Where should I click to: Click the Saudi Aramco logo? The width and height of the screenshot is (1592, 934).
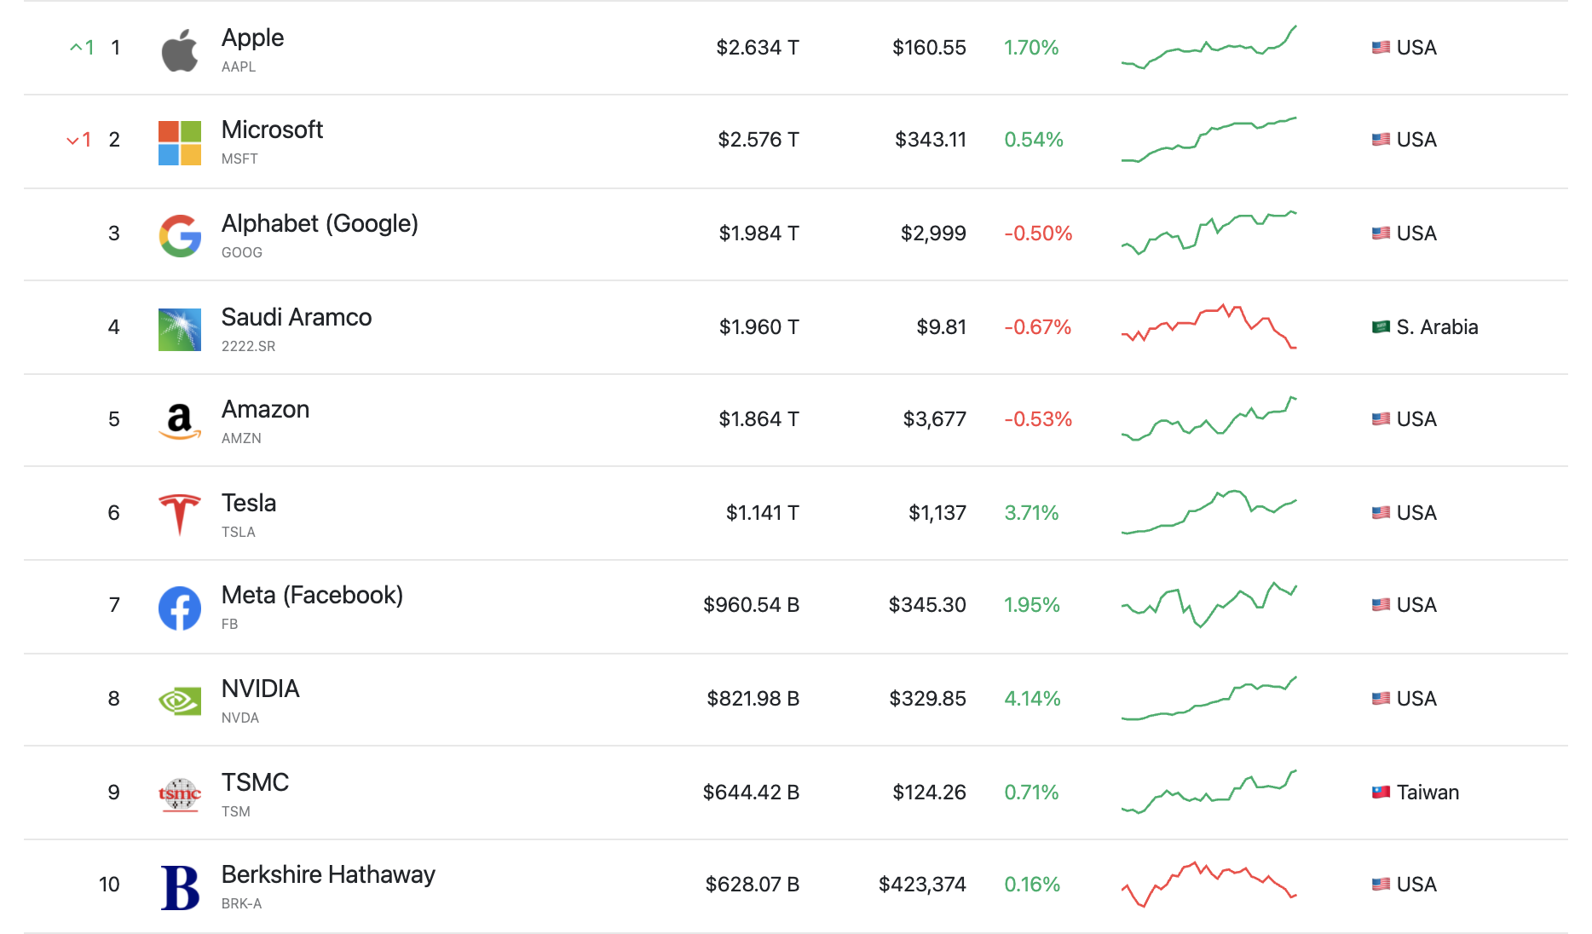[180, 330]
